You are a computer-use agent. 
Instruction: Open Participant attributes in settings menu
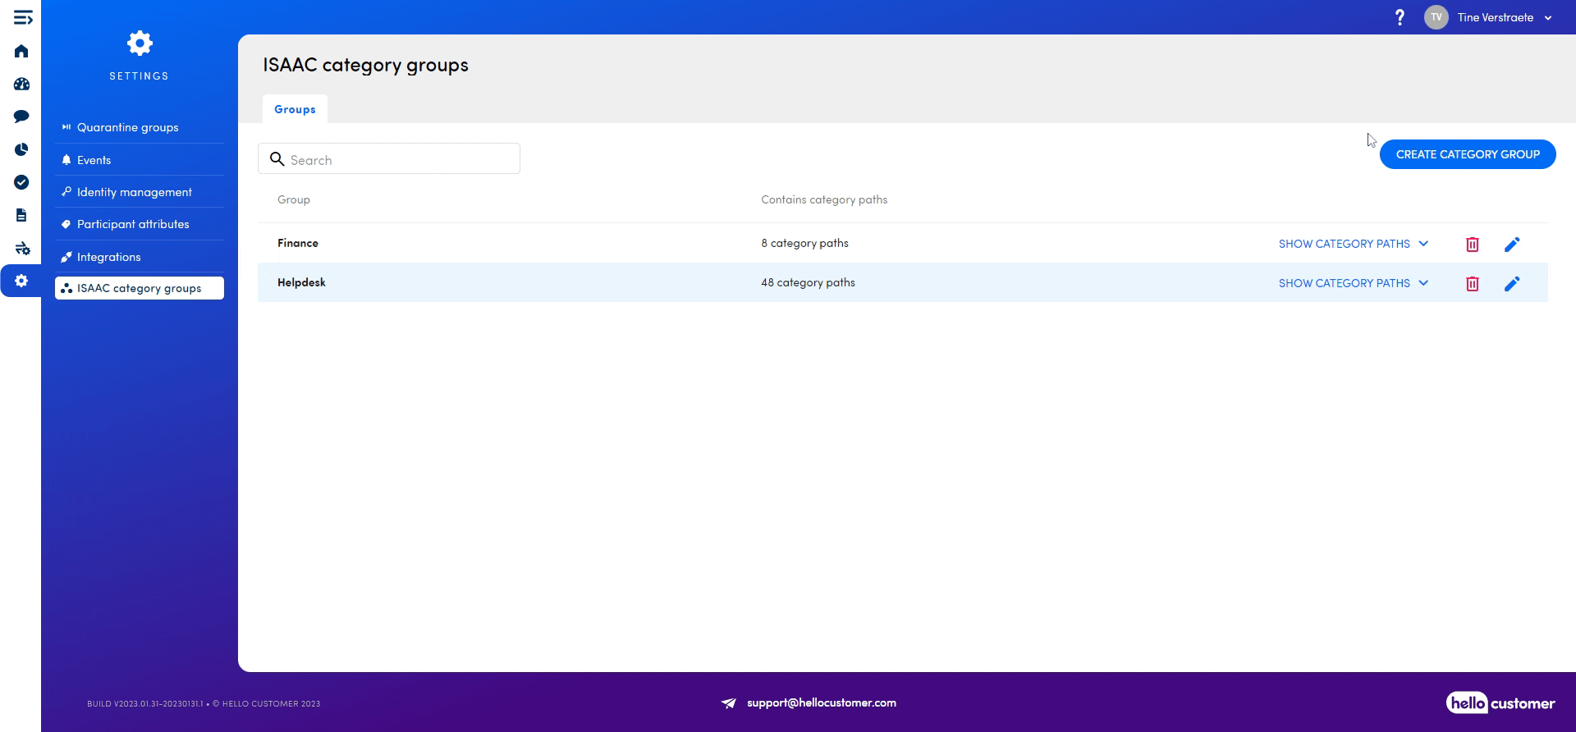tap(133, 224)
